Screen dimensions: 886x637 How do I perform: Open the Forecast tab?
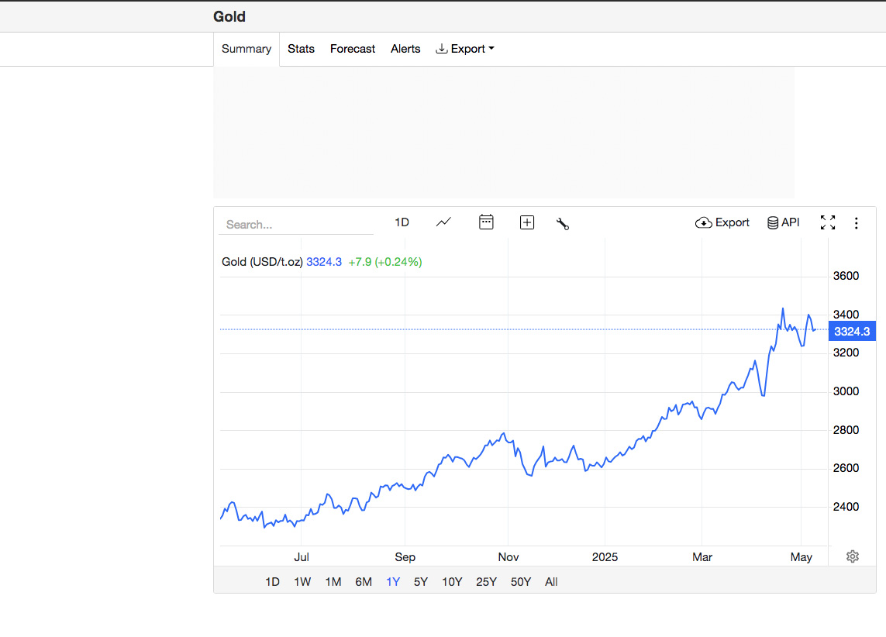[353, 49]
